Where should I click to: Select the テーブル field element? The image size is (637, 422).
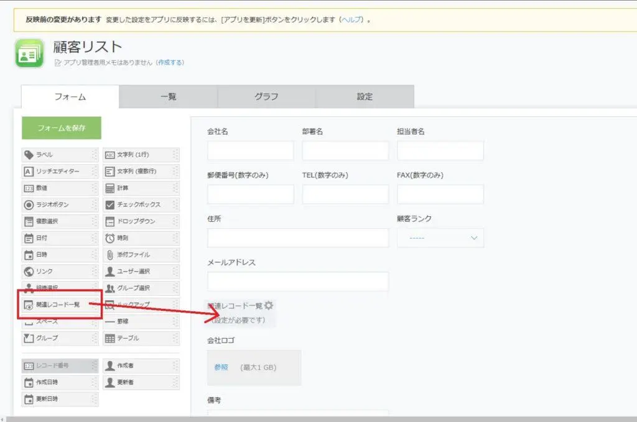pos(141,338)
